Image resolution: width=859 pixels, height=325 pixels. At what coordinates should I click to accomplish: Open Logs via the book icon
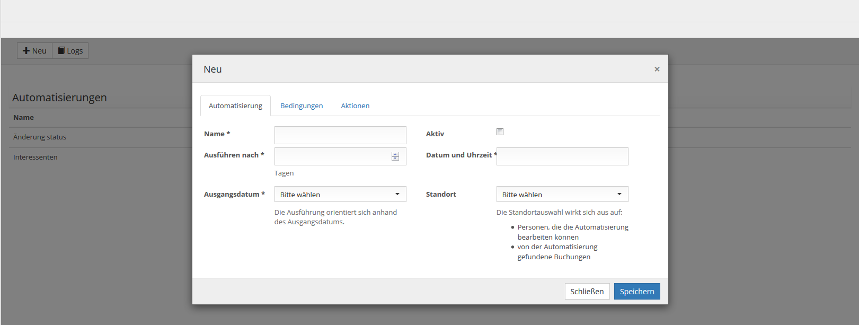click(x=70, y=51)
